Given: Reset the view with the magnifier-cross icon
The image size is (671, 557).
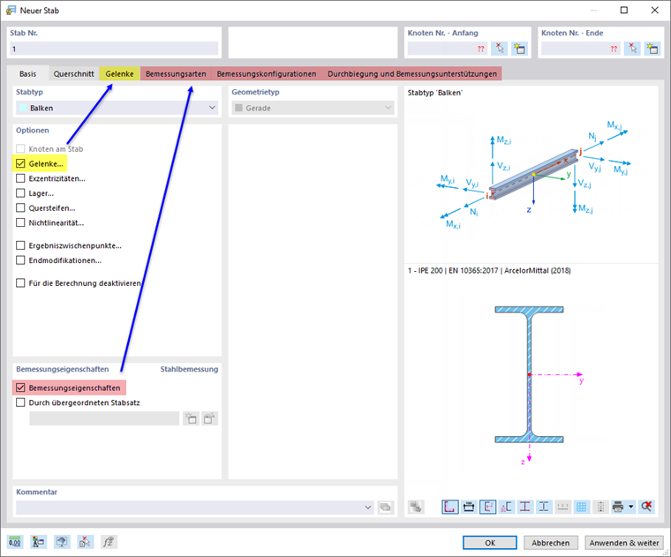Looking at the screenshot, I should point(646,507).
